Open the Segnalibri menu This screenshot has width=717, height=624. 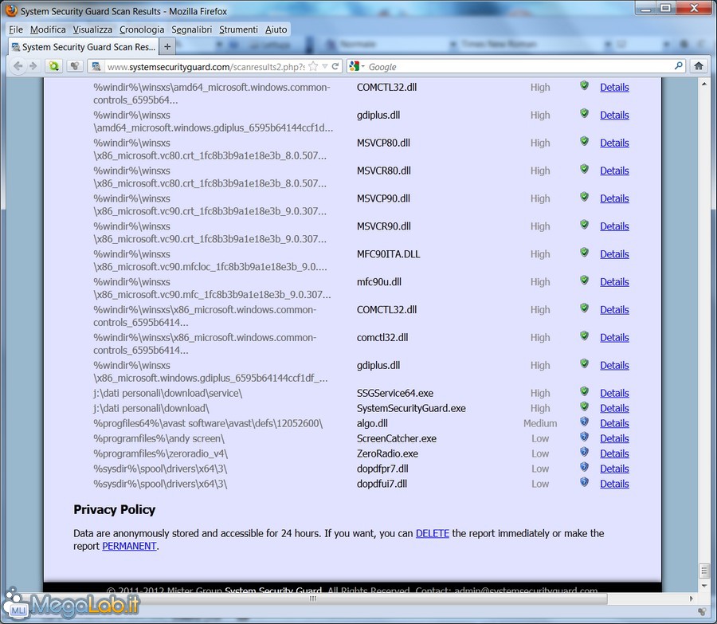pyautogui.click(x=191, y=29)
